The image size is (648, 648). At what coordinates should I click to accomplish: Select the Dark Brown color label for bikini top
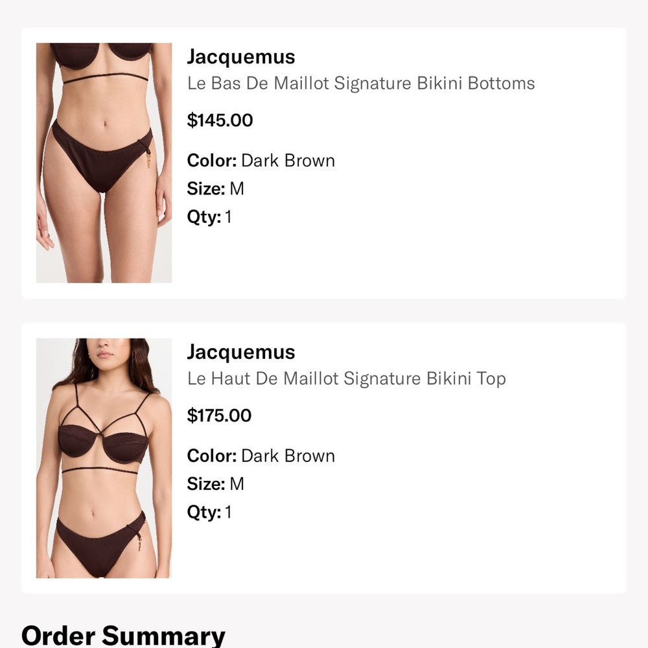pos(288,456)
